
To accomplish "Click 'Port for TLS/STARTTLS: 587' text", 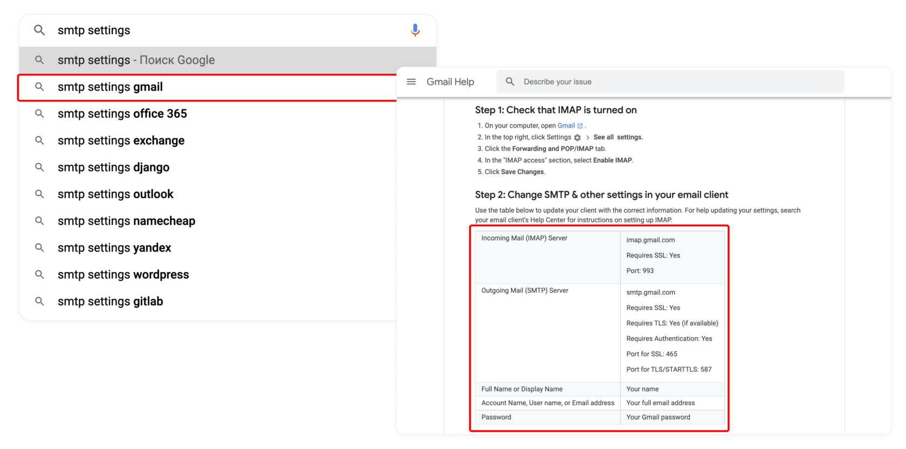I will [669, 369].
